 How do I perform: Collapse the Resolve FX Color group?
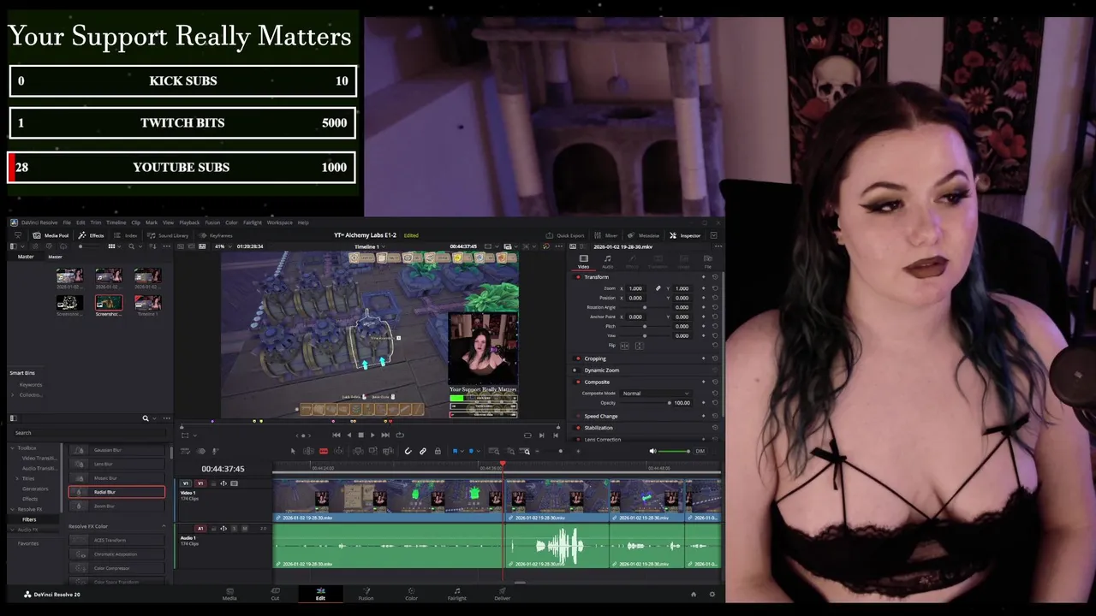pyautogui.click(x=164, y=526)
